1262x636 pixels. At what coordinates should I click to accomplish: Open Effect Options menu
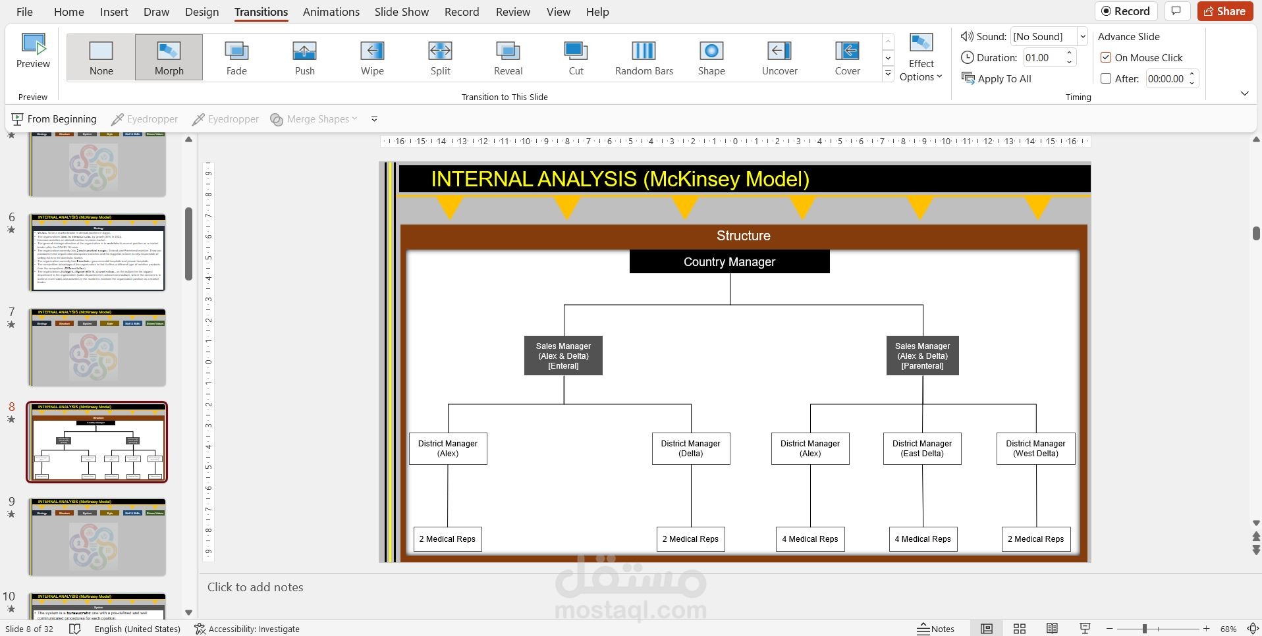click(x=921, y=57)
